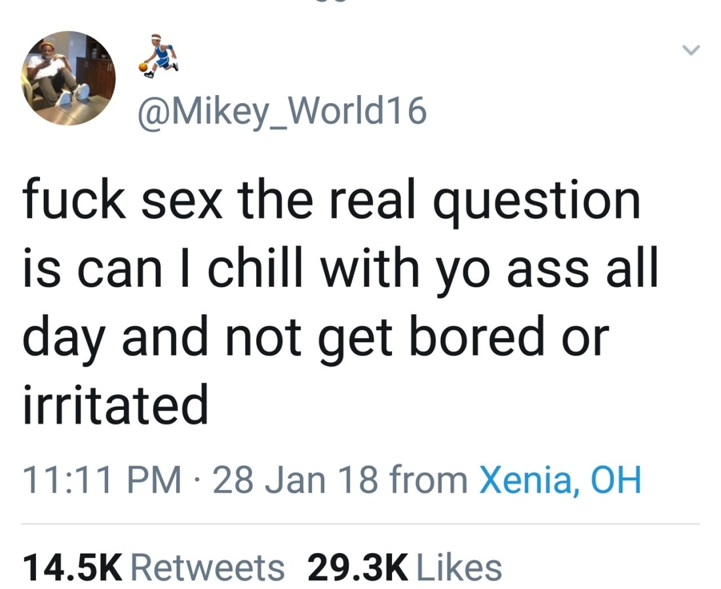Image resolution: width=721 pixels, height=589 pixels.
Task: Click the 11:11 PM timestamp
Action: click(102, 480)
